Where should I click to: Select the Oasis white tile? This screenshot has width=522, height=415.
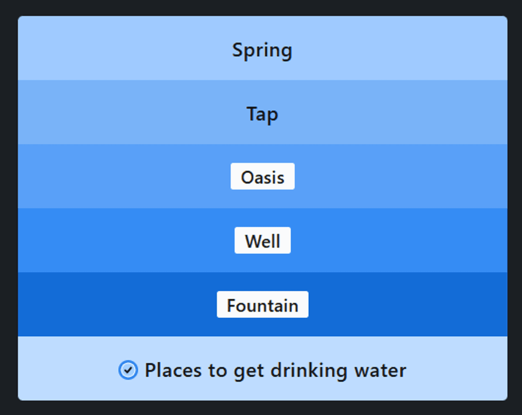(x=262, y=176)
